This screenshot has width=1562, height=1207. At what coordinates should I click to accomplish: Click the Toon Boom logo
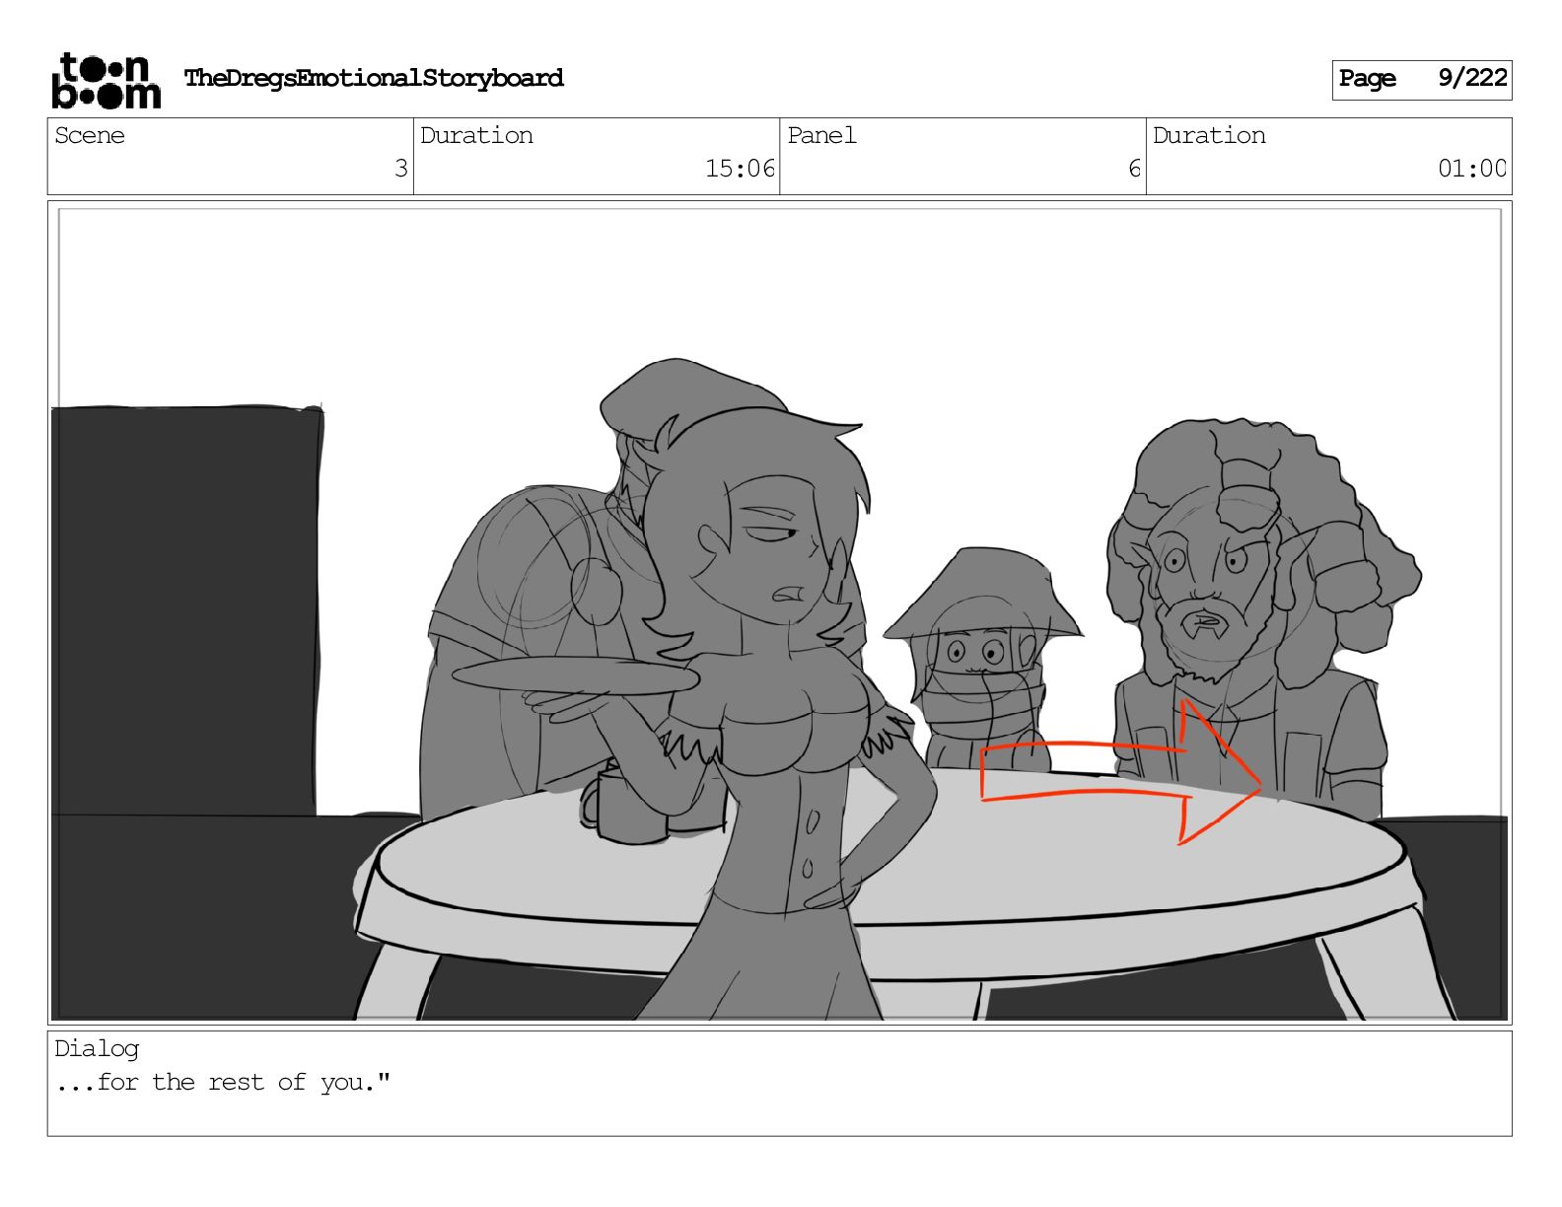(x=106, y=81)
